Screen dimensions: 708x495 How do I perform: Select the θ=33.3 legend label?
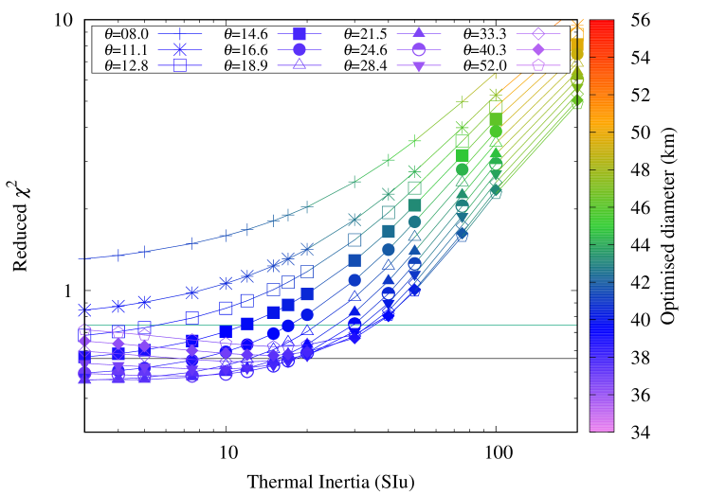point(485,34)
